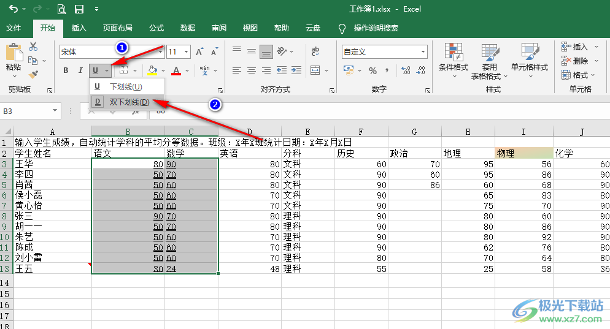Click the 删除 cells delete button
This screenshot has height=329, width=610.
tap(580, 61)
